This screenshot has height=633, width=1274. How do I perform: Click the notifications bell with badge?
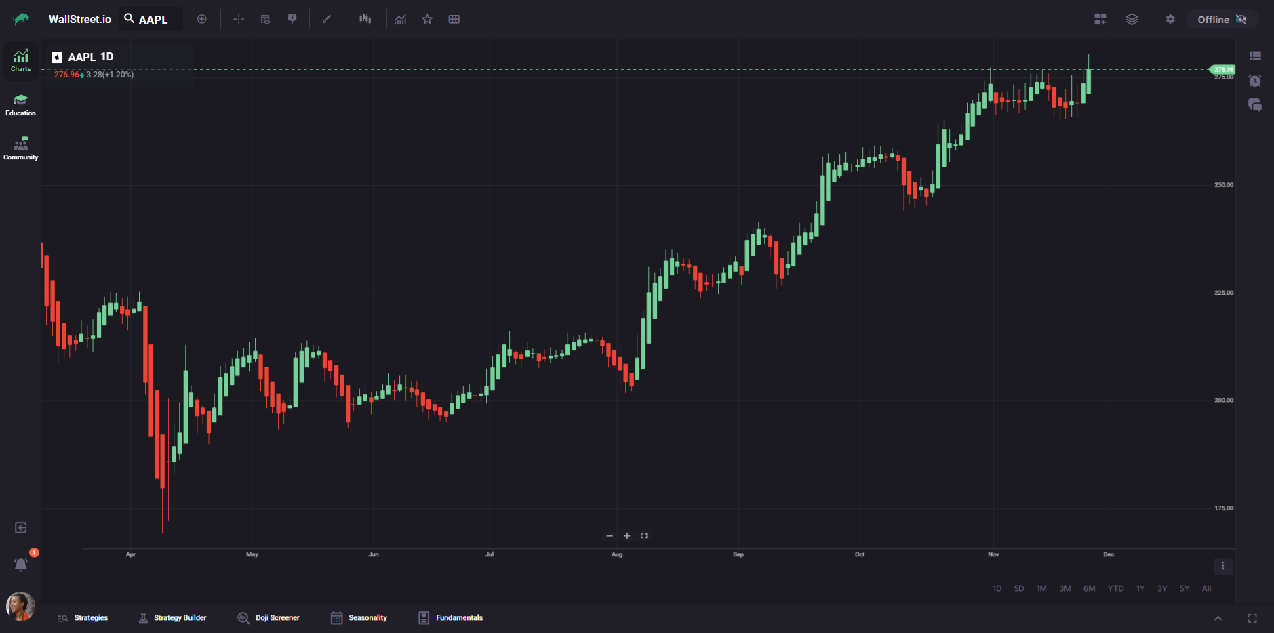[21, 564]
